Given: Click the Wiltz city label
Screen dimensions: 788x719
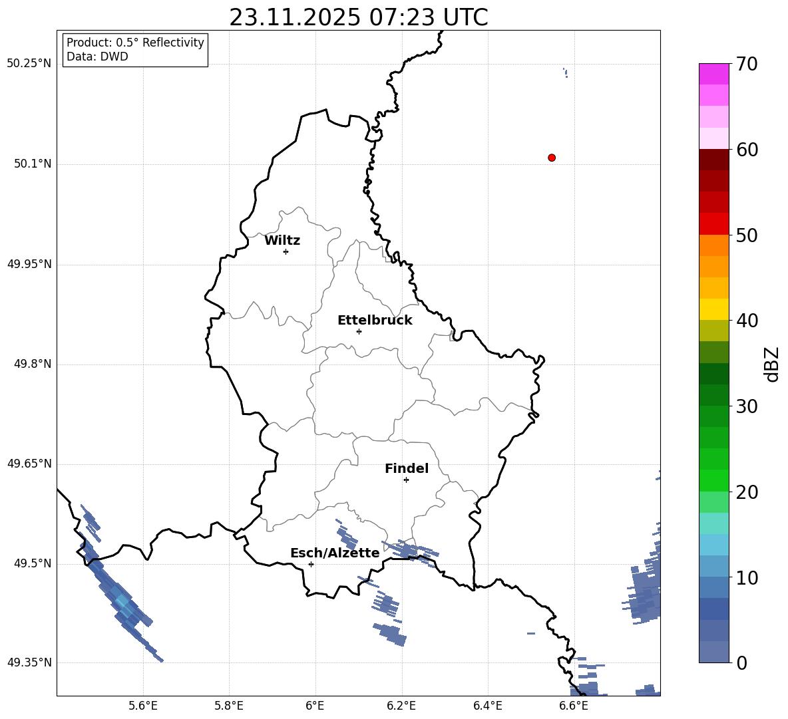Looking at the screenshot, I should pyautogui.click(x=282, y=241).
